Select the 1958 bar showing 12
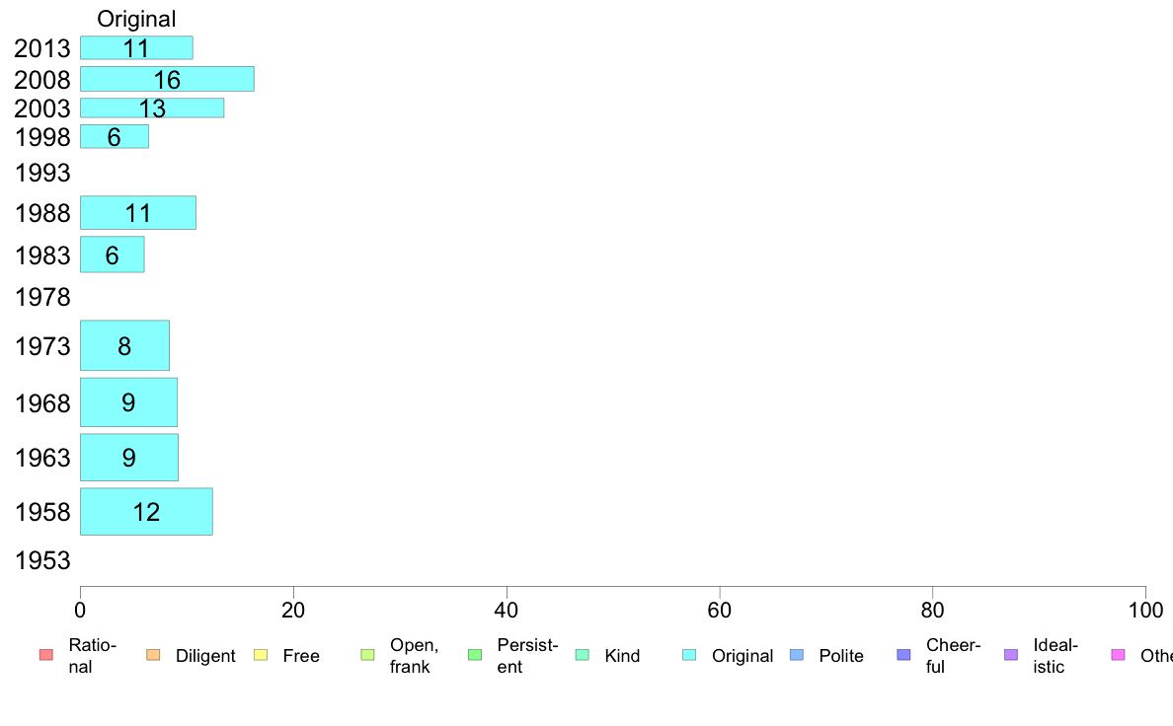The height and width of the screenshot is (726, 1173). click(x=146, y=511)
